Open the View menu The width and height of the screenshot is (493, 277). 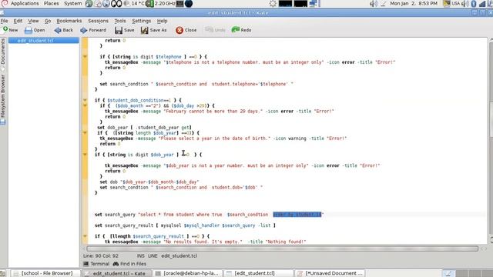click(x=33, y=21)
